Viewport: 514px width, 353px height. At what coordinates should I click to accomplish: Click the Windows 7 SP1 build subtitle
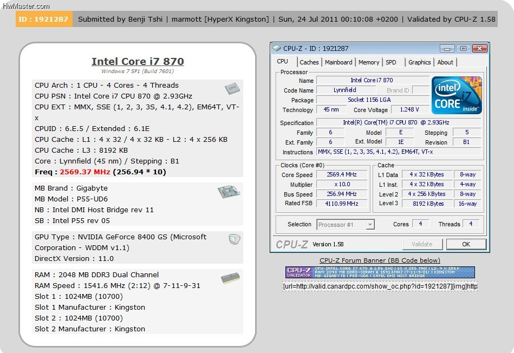click(x=138, y=71)
